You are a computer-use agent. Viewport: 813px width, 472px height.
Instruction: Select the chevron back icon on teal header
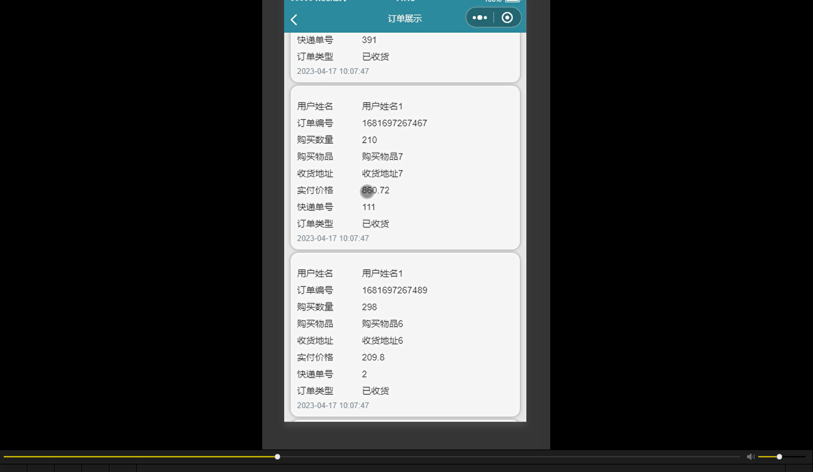294,19
